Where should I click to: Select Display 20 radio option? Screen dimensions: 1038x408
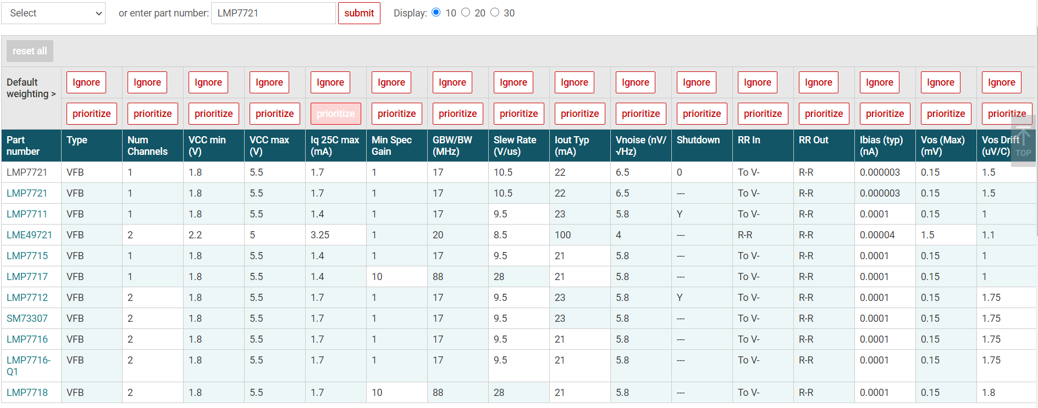point(466,13)
